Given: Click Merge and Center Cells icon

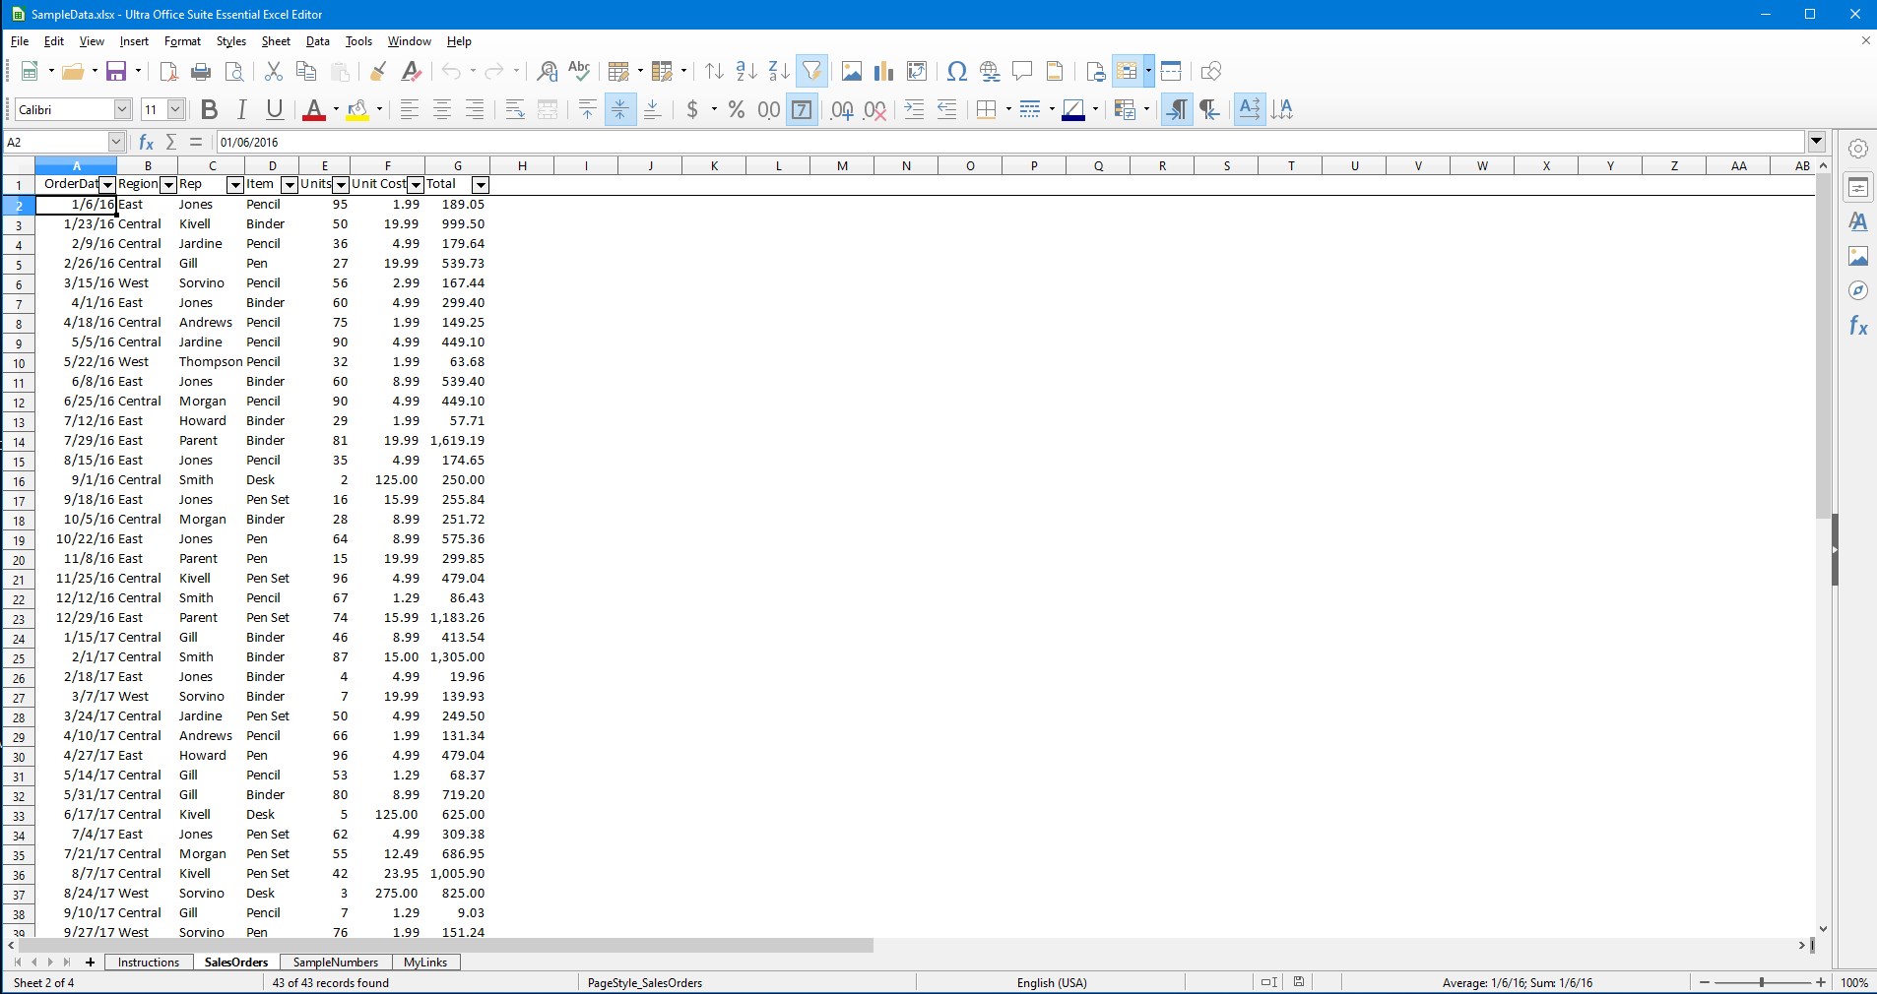Looking at the screenshot, I should point(548,109).
